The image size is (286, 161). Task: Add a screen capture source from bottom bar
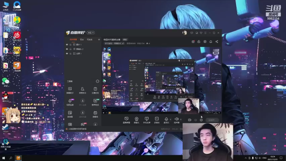[x=126, y=120]
